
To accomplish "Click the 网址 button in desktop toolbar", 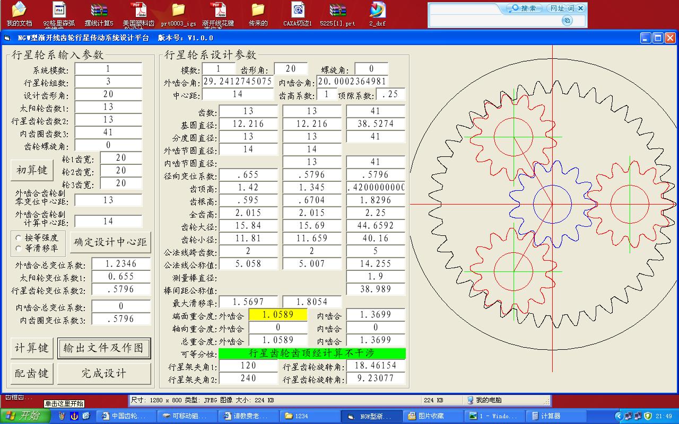I will [556, 8].
